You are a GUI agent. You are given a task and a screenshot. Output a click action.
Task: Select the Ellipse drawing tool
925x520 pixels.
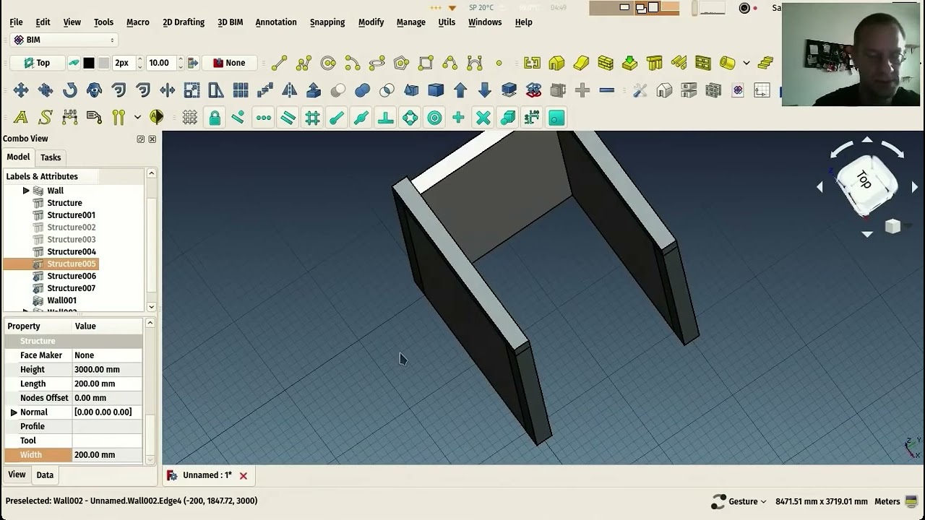click(377, 63)
